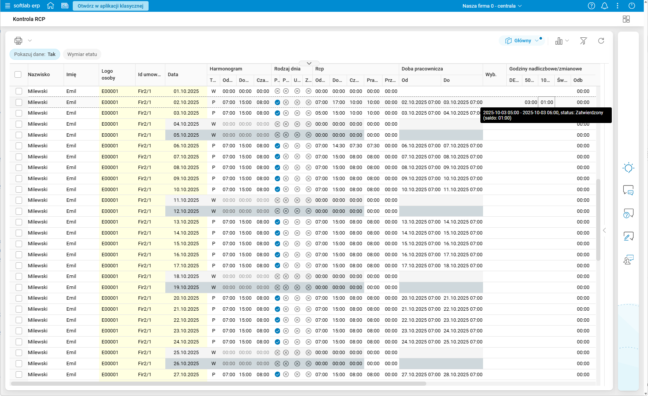Collapse the header with the chevron above the table
648x396 pixels.
[309, 63]
